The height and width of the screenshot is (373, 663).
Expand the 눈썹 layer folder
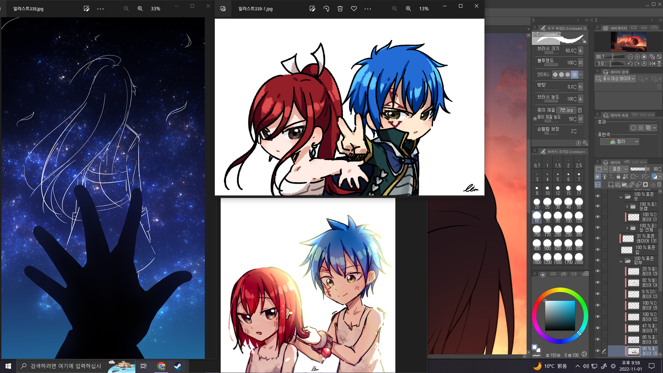tap(627, 207)
